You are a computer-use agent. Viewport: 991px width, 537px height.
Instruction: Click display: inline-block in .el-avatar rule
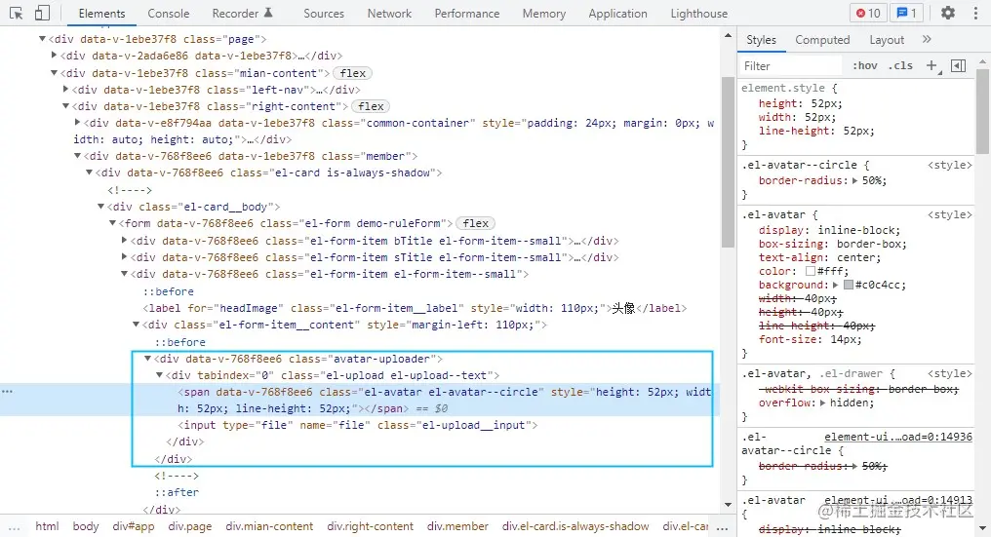pyautogui.click(x=829, y=230)
